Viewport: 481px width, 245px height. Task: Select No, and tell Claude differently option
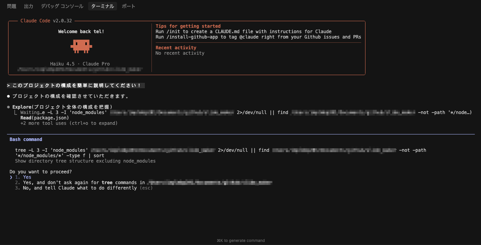click(x=84, y=188)
